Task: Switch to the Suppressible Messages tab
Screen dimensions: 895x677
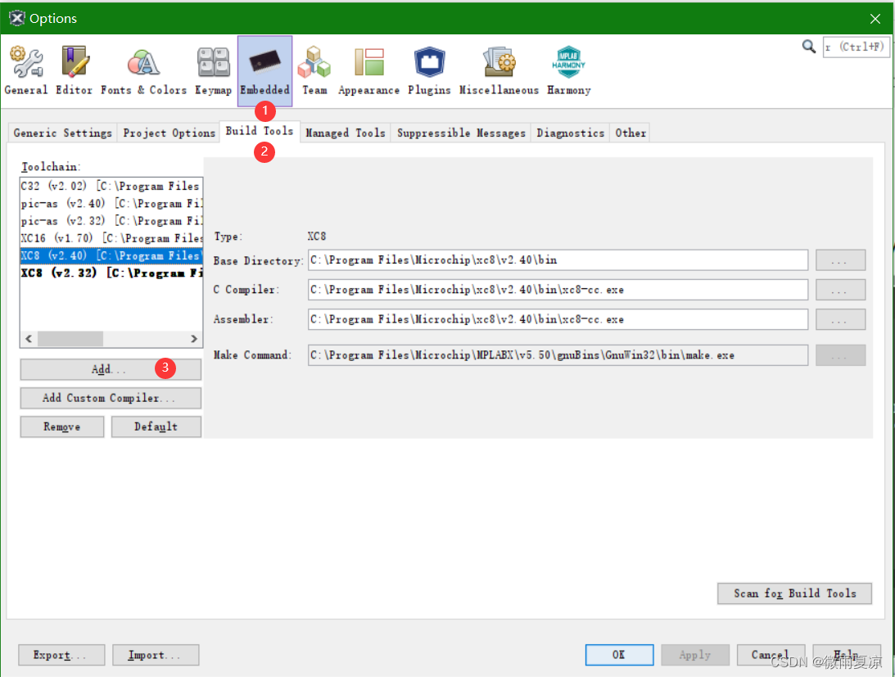Action: click(x=461, y=133)
